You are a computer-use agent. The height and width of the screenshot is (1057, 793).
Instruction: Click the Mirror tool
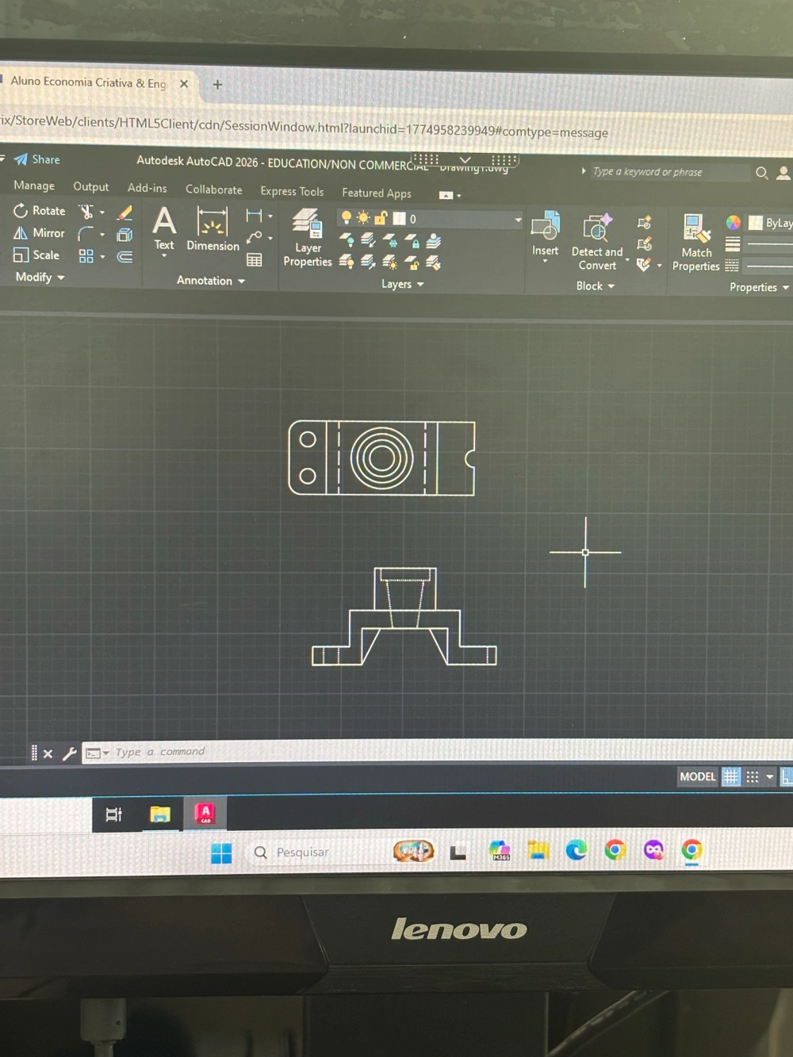(39, 233)
